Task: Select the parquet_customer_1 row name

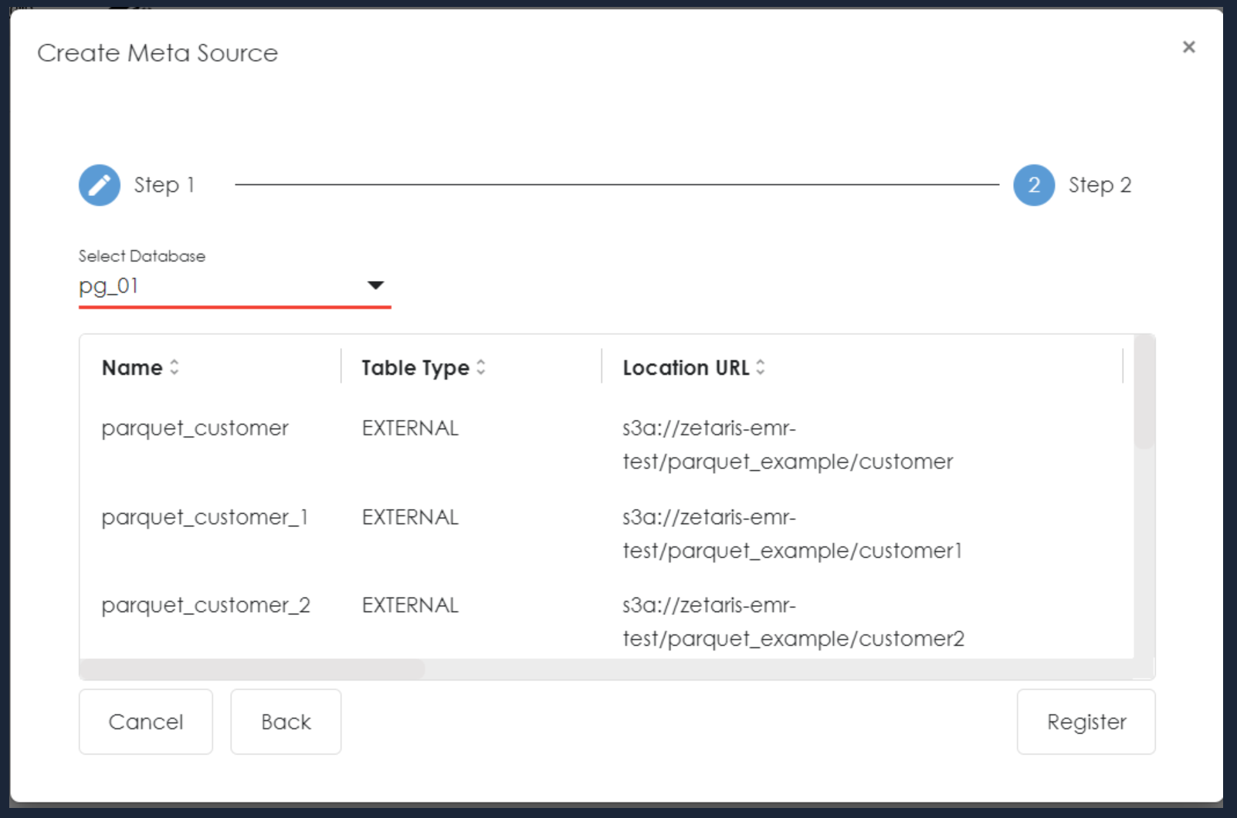Action: point(205,517)
